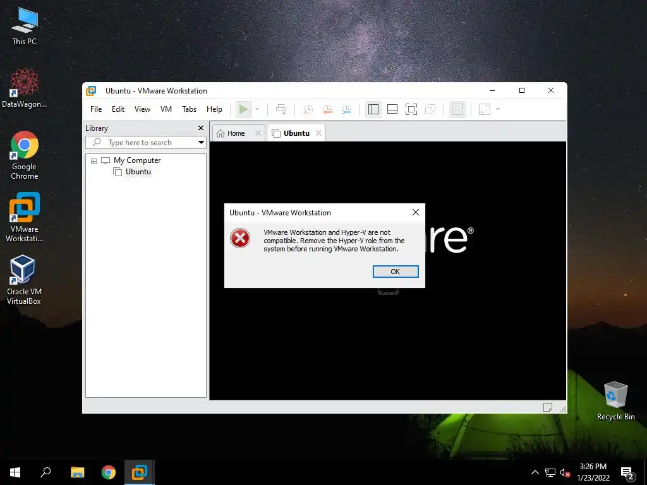The image size is (647, 485).
Task: Click the Revert to snapshot icon
Action: (327, 109)
